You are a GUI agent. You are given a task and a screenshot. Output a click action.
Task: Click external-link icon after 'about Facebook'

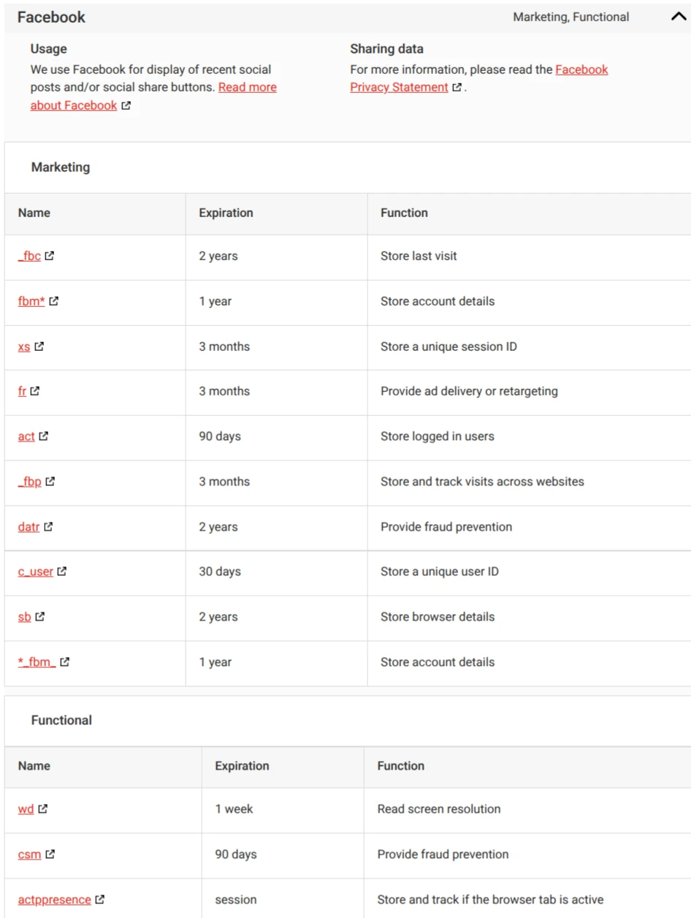pyautogui.click(x=126, y=105)
